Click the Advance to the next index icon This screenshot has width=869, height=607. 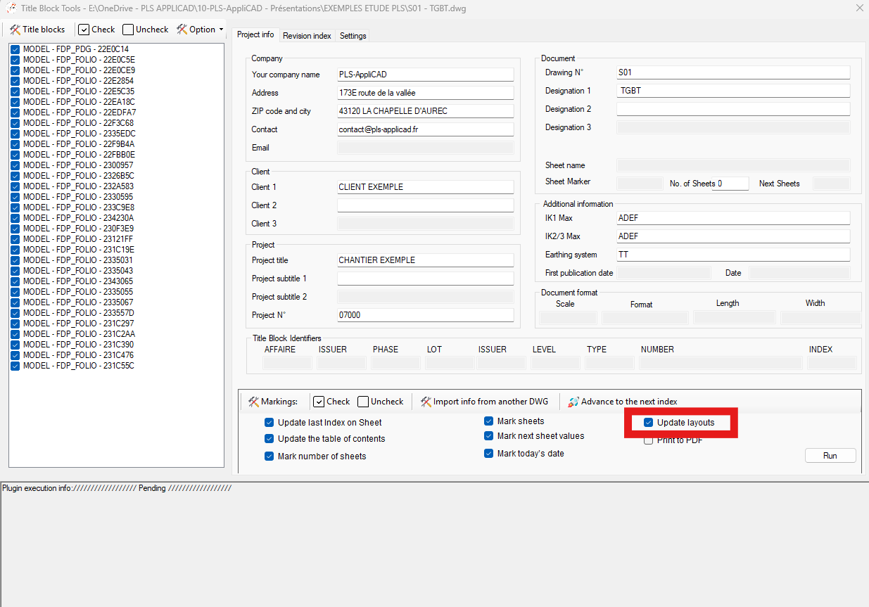[573, 402]
